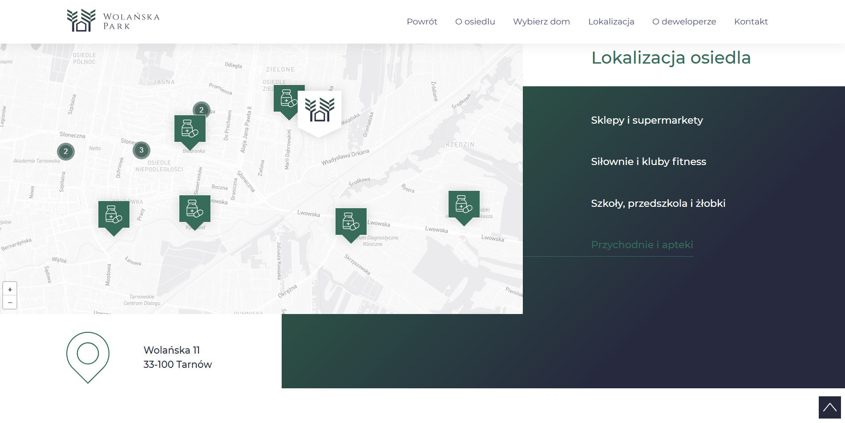The image size is (845, 423).
Task: Select Lokalizacja in top navigation
Action: [611, 21]
